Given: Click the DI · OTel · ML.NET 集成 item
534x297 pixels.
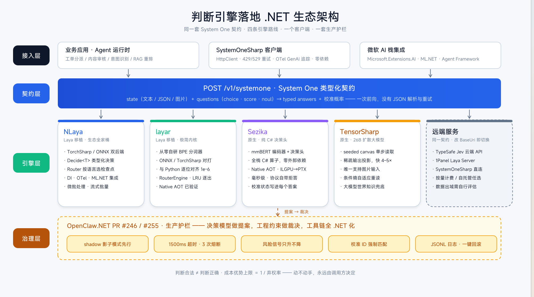Looking at the screenshot, I should coord(92,178).
